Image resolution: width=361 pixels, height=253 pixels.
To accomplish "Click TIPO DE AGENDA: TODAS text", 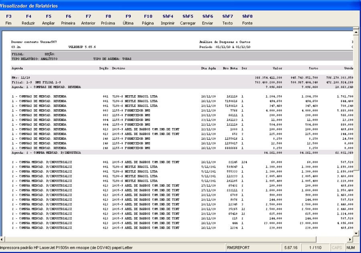I will pos(112,59).
